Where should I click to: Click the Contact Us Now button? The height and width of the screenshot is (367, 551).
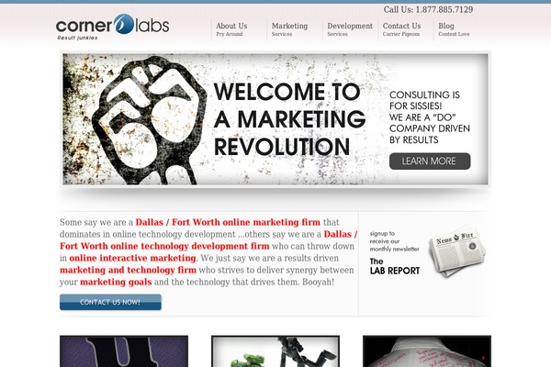click(x=110, y=302)
